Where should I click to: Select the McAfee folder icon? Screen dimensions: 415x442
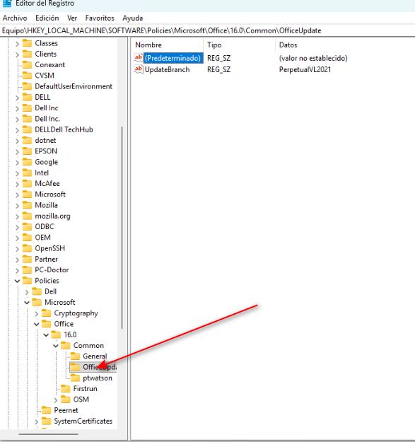click(28, 183)
